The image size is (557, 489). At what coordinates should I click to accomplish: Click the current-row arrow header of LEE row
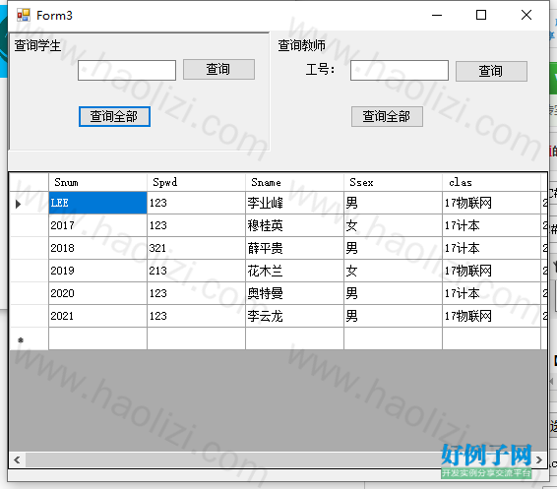(30, 203)
